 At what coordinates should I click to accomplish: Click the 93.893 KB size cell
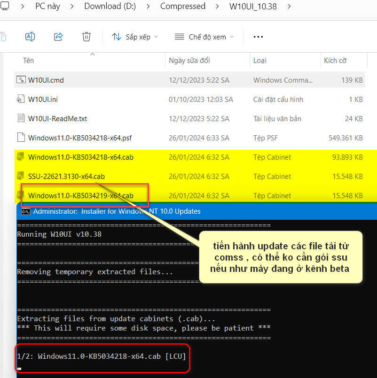347,157
